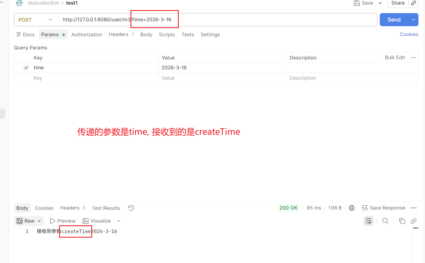
Task: Open the response Cookies tab
Action: tap(44, 208)
